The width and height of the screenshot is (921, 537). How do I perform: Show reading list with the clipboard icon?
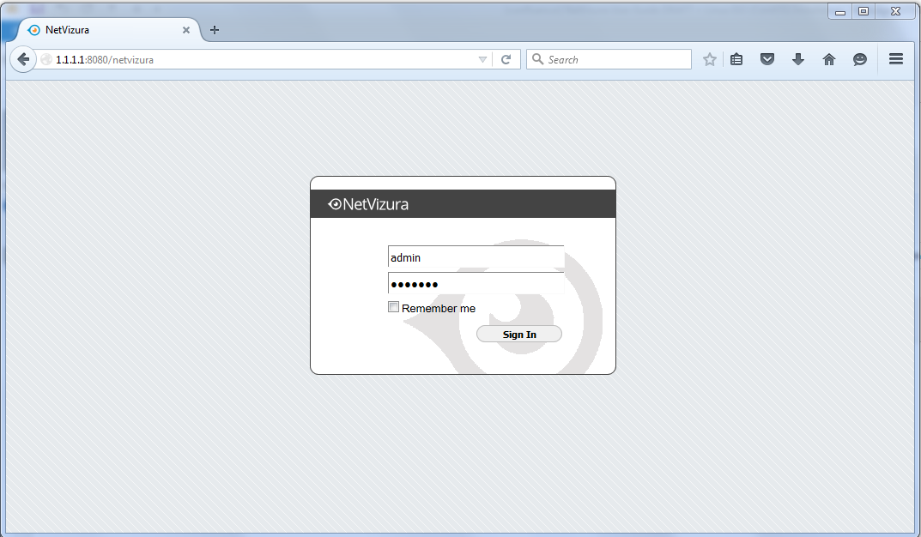pos(736,59)
